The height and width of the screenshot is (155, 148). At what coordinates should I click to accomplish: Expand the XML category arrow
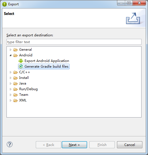click(x=10, y=100)
